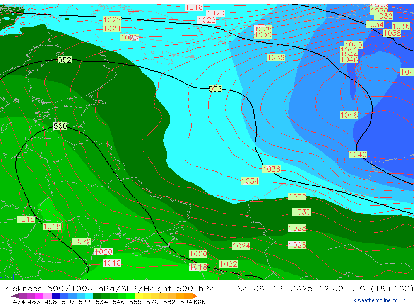Click the 474 legend value
This screenshot has width=414, height=304.
pos(19,302)
